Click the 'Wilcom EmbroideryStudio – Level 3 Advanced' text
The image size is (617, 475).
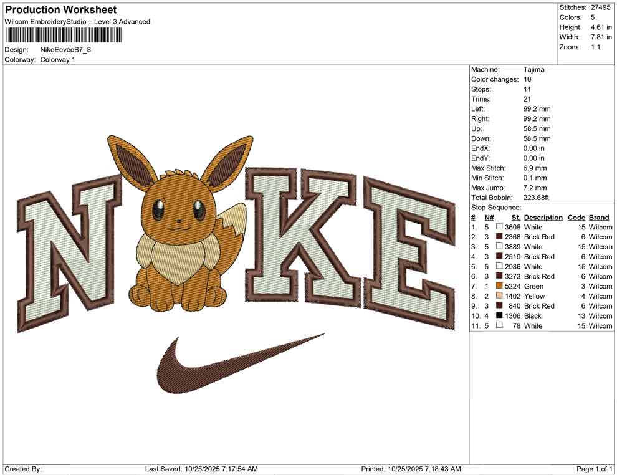coord(77,22)
